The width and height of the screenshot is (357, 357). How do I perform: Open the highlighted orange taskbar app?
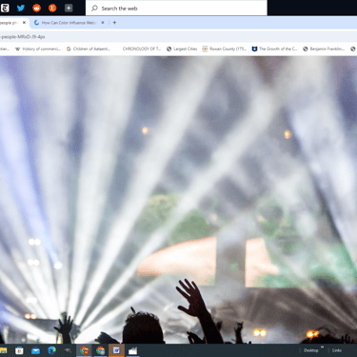pos(116,350)
